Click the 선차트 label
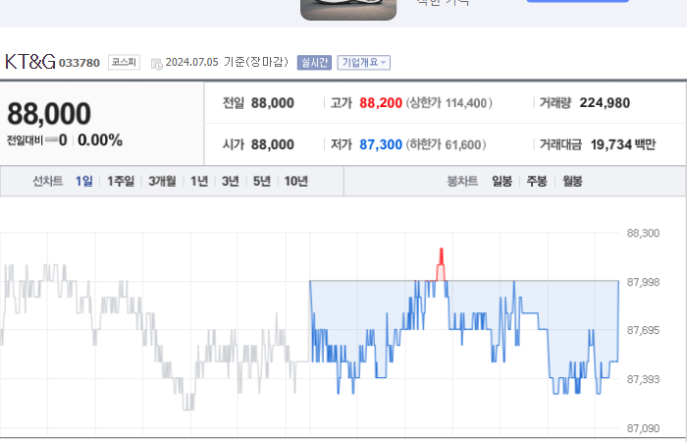This screenshot has height=442, width=687. [x=48, y=181]
